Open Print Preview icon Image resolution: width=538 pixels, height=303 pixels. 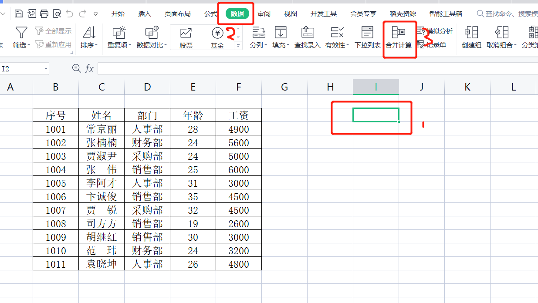pos(57,14)
